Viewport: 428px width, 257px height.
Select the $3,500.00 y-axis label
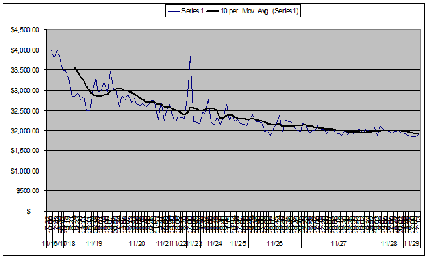[25, 70]
